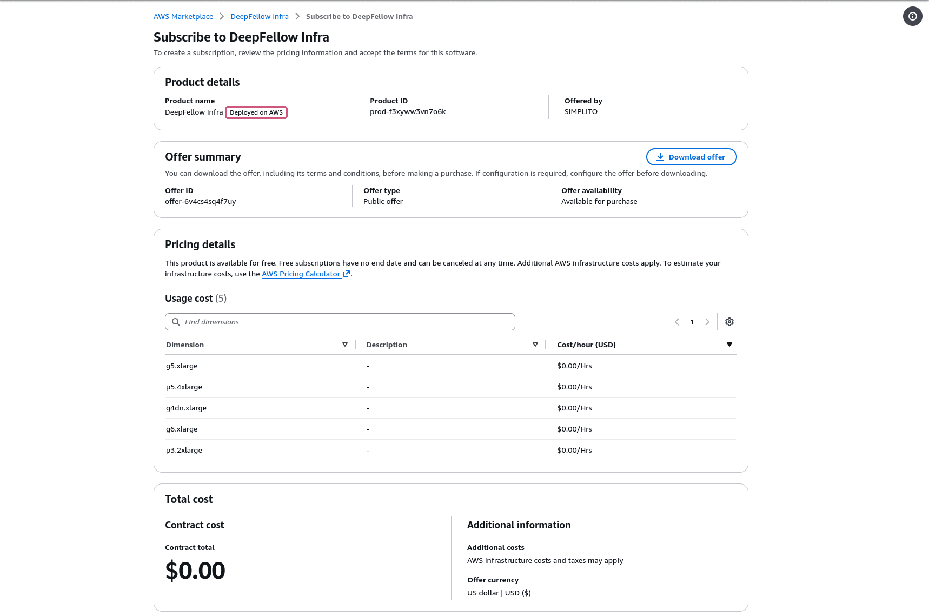Sort by Cost/hour (USD) column arrow

point(729,345)
